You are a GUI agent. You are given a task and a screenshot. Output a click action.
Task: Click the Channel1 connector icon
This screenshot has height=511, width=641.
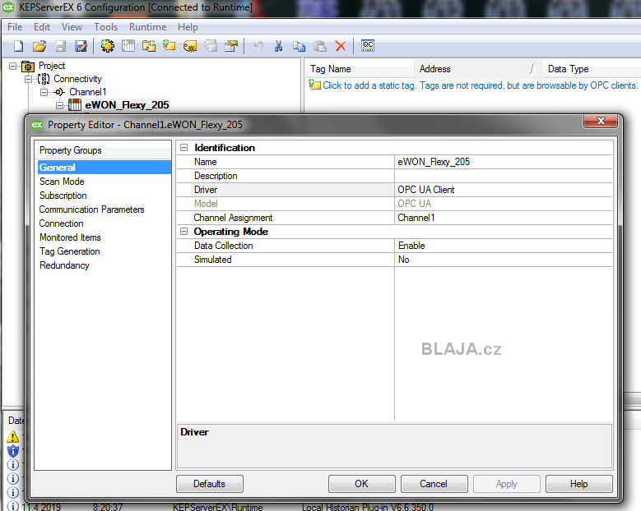click(x=59, y=92)
